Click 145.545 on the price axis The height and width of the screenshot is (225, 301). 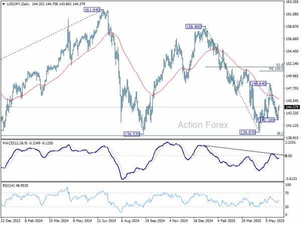pyautogui.click(x=292, y=101)
